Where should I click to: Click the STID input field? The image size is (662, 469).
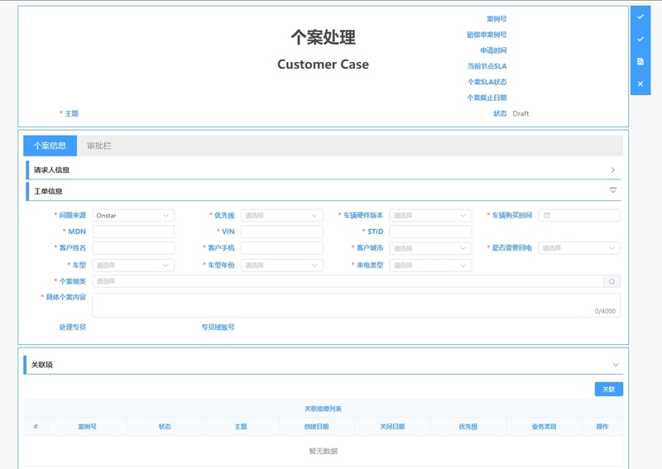[x=430, y=232]
